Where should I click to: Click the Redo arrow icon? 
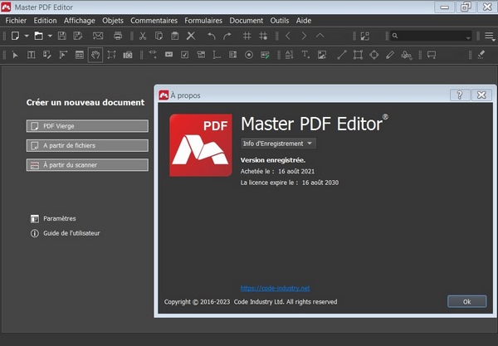click(x=227, y=36)
